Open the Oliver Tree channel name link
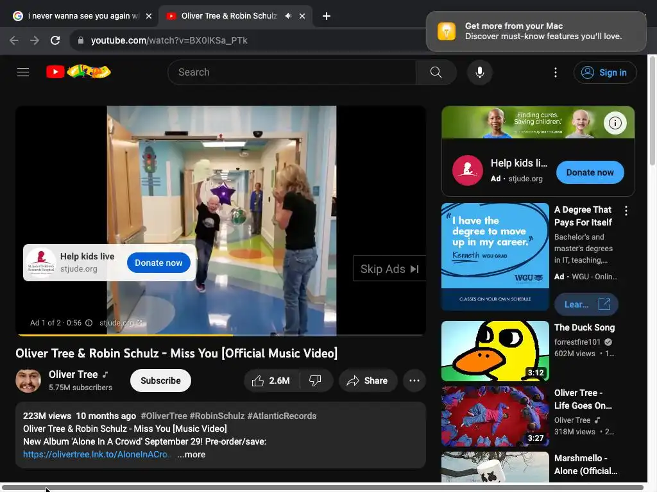This screenshot has height=492, width=657. pos(73,374)
